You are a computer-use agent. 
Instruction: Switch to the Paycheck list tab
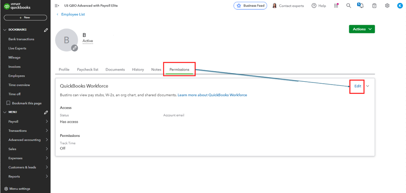[x=87, y=69]
